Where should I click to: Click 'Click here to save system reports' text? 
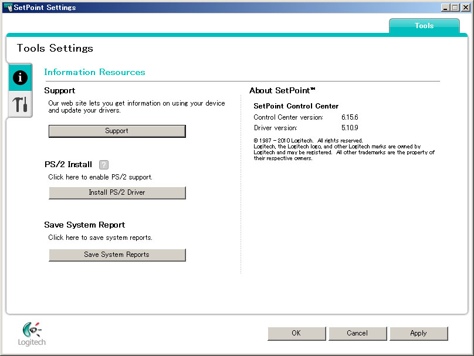point(100,238)
